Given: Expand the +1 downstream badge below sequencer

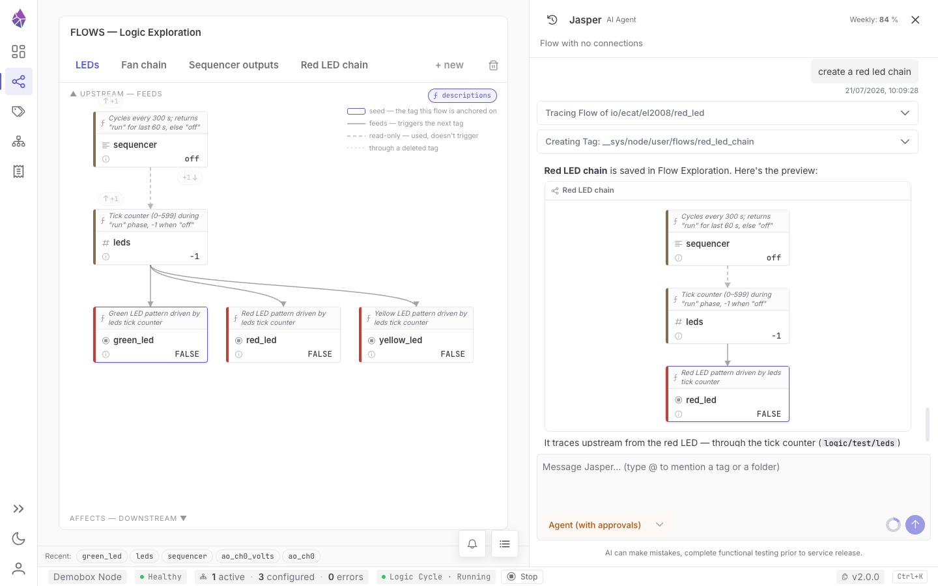Looking at the screenshot, I should point(190,177).
